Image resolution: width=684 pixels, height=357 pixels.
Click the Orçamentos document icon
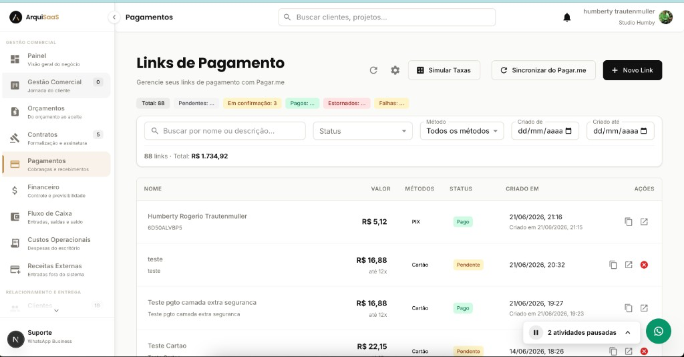(15, 112)
